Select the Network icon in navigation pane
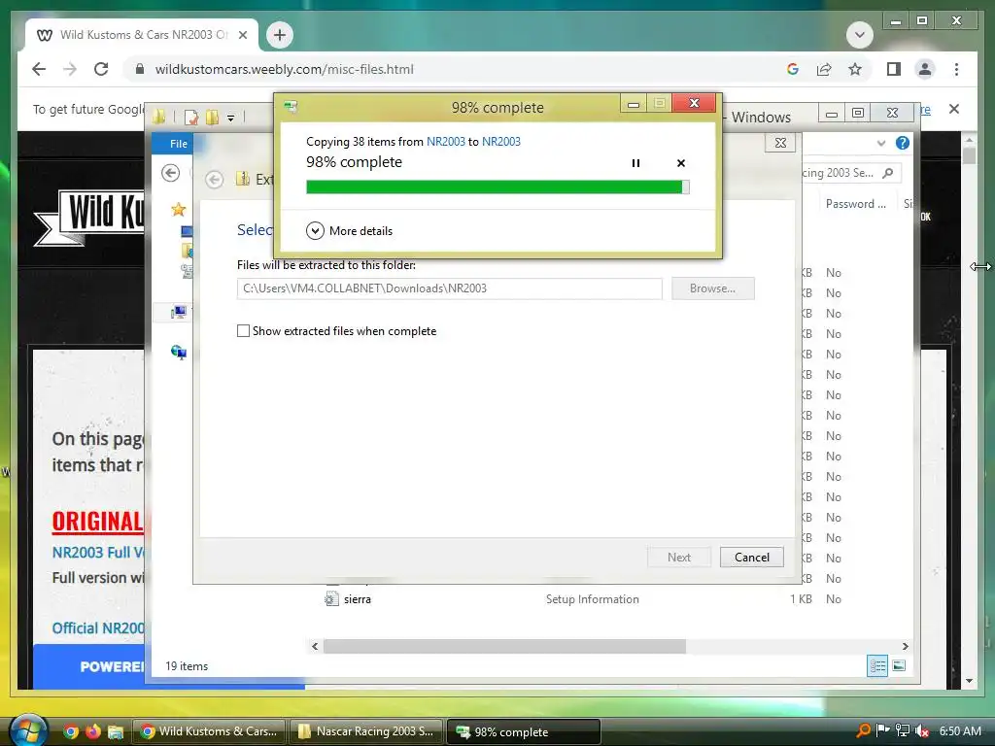Screen dimensions: 995x746 coord(179,352)
